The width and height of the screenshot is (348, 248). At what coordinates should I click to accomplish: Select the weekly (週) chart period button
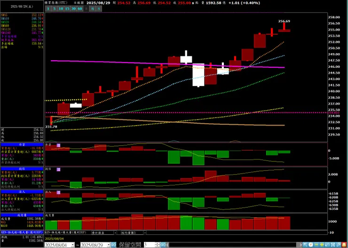92,8
